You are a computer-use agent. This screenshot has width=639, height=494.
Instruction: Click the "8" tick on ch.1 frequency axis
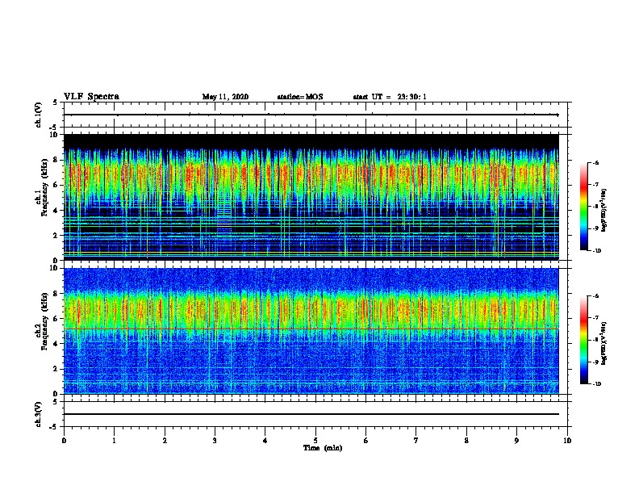coord(56,160)
